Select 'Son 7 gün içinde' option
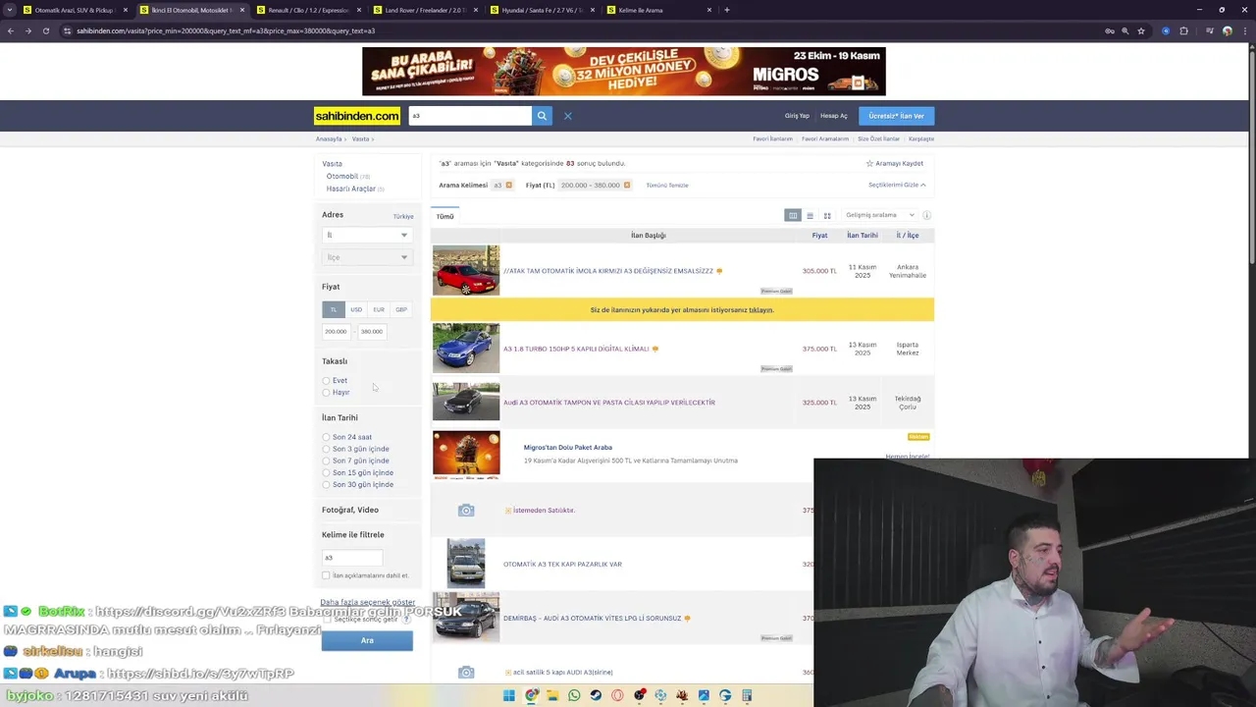1256x707 pixels. (326, 461)
